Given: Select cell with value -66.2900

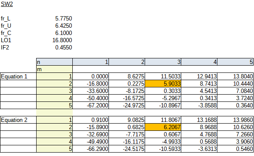Looking at the screenshot, I should (x=91, y=149).
